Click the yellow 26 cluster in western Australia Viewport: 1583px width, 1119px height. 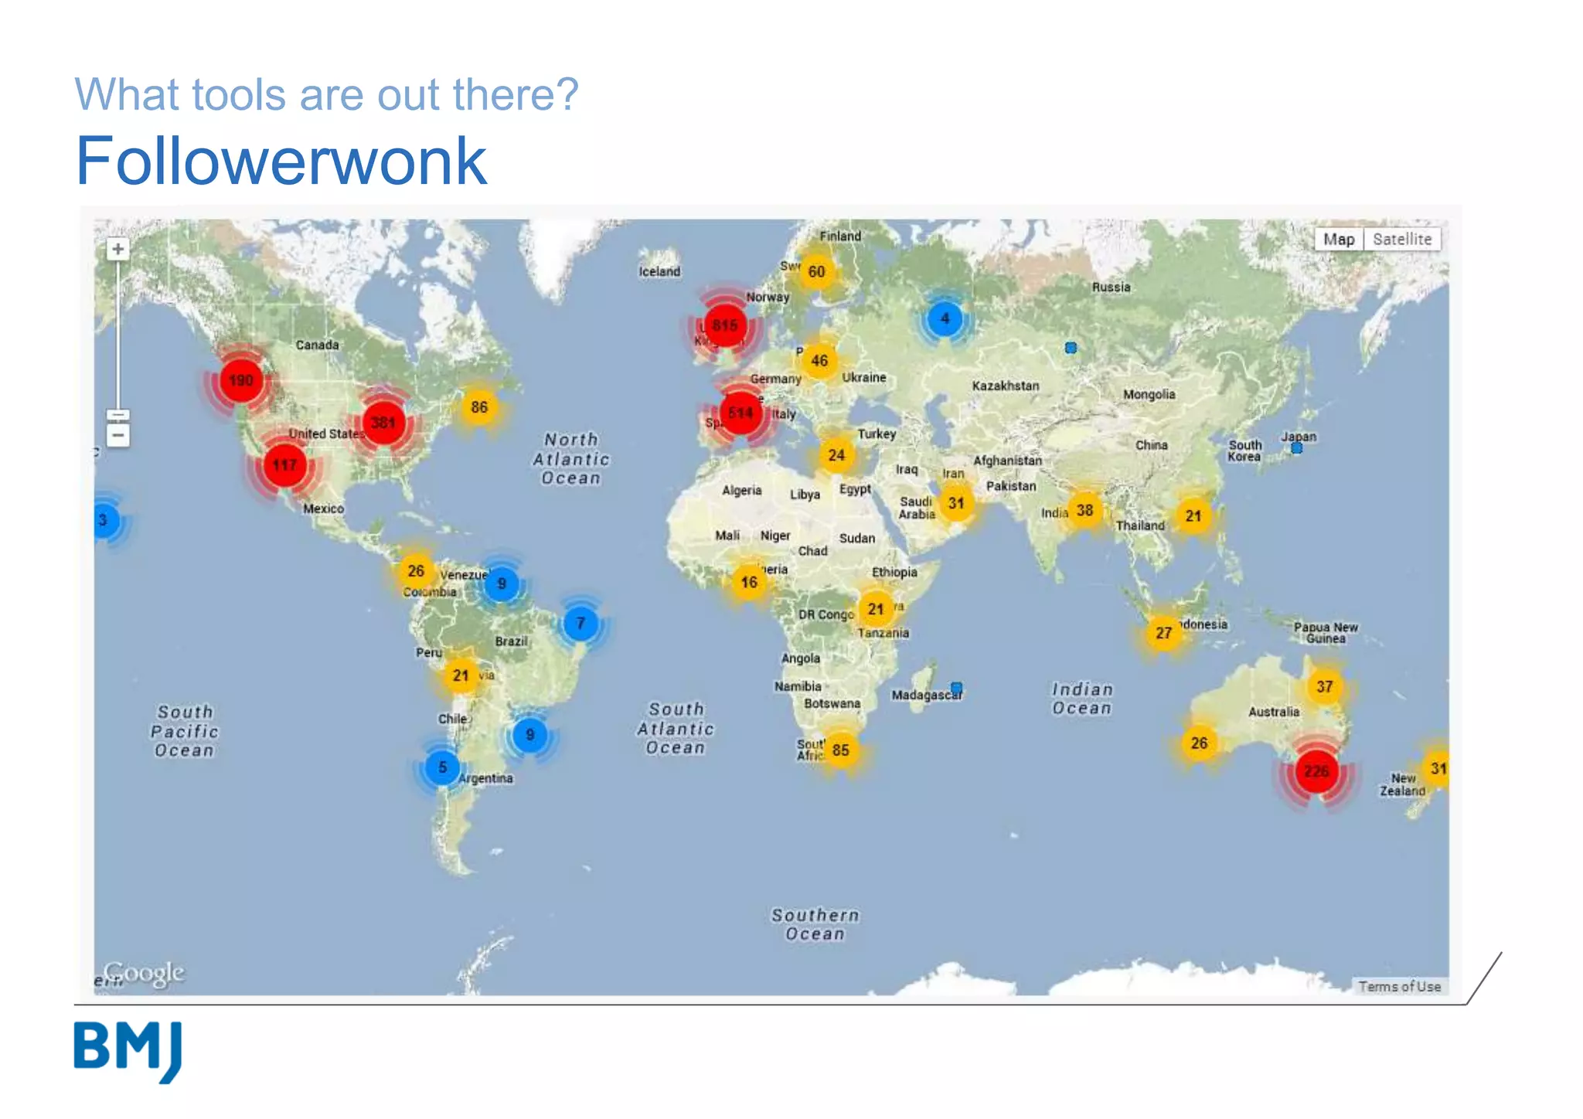pyautogui.click(x=1199, y=743)
